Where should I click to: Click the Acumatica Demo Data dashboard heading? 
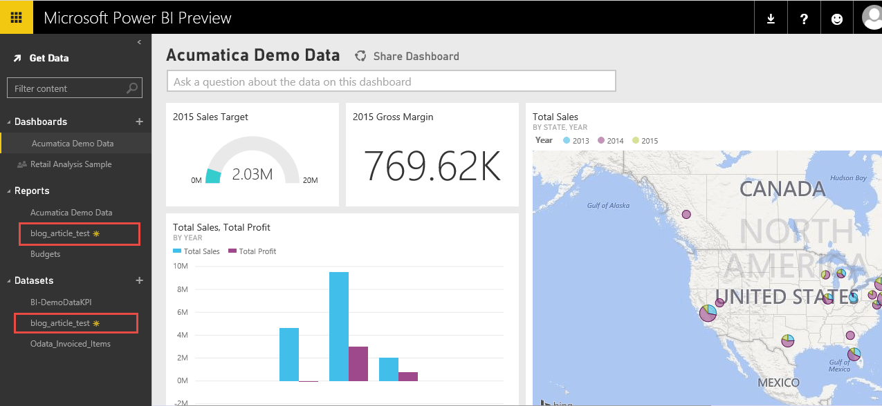pyautogui.click(x=253, y=55)
